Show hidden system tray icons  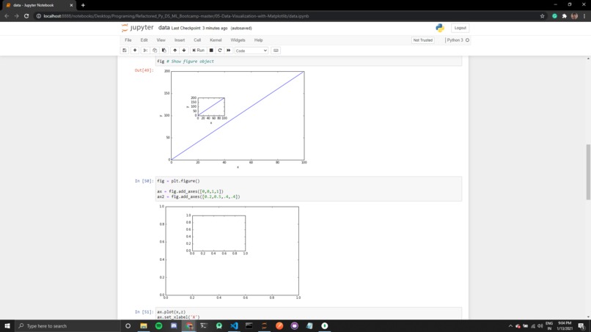pos(510,326)
